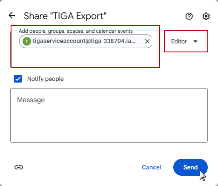Focus the Message text box
The width and height of the screenshot is (218, 186).
tap(109, 115)
